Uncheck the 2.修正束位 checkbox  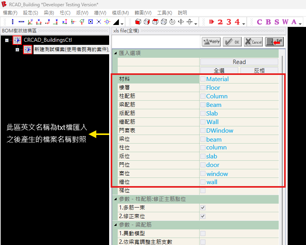(x=203, y=216)
